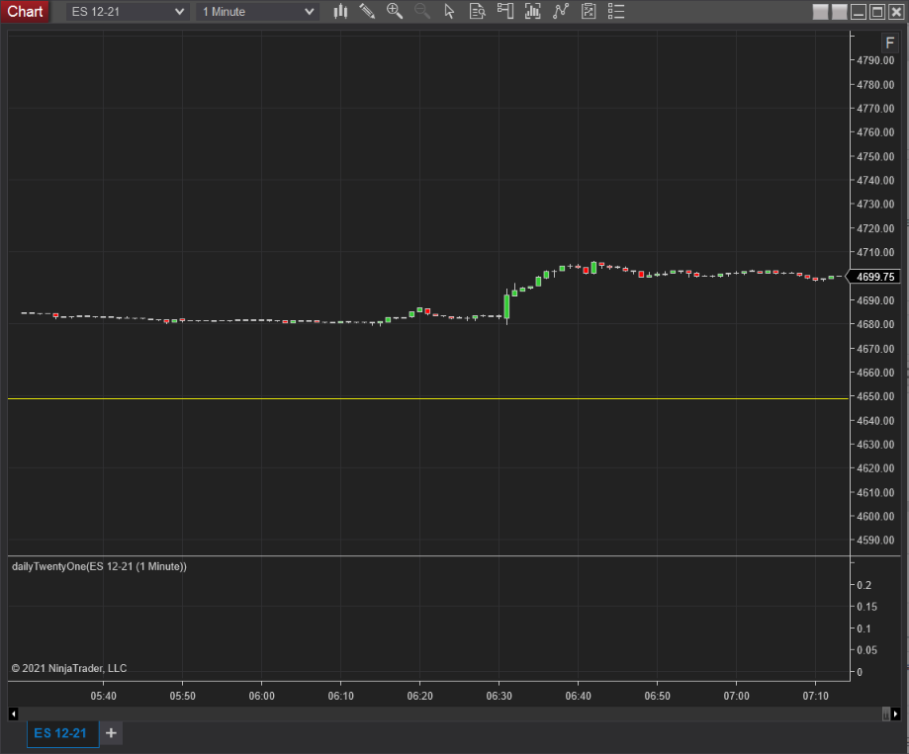This screenshot has height=754, width=909.
Task: Click the zoom in magnifier icon
Action: (x=395, y=11)
